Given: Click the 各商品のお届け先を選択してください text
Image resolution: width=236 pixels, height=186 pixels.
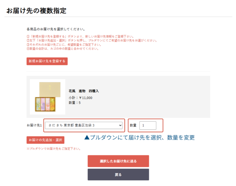Looking at the screenshot, I should [56, 29].
